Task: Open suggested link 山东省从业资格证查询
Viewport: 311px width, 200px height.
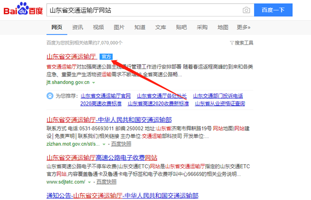Action: click(x=220, y=104)
